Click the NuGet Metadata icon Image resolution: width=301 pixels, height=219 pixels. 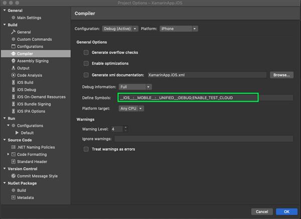point(13,198)
